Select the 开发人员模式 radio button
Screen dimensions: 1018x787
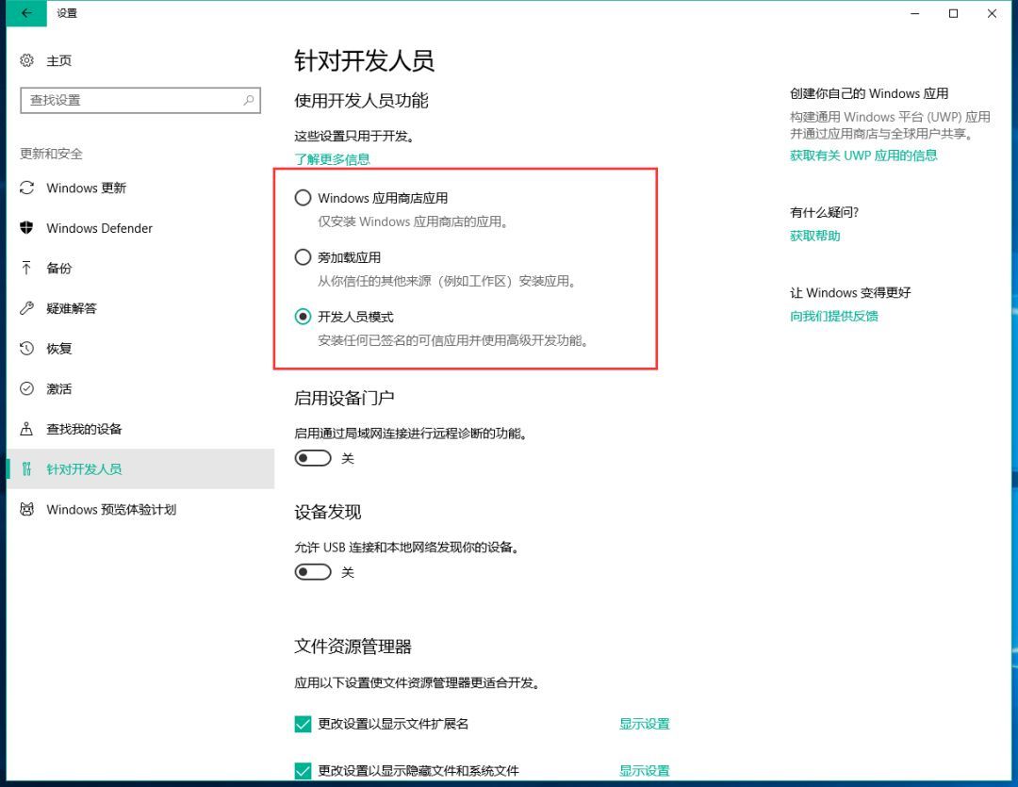(x=303, y=317)
